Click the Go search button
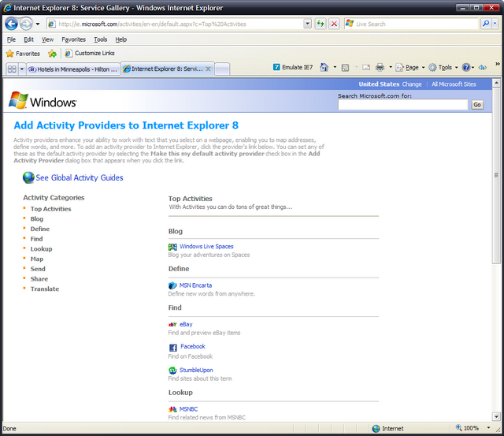The width and height of the screenshot is (504, 436). [x=477, y=105]
